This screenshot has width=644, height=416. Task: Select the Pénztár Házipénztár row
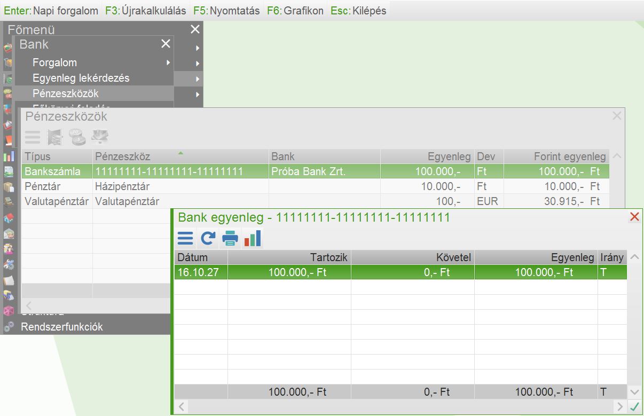coord(315,186)
